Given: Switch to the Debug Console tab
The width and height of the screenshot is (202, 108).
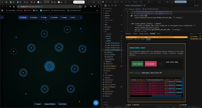Looking at the screenshot, I should (x=144, y=33).
